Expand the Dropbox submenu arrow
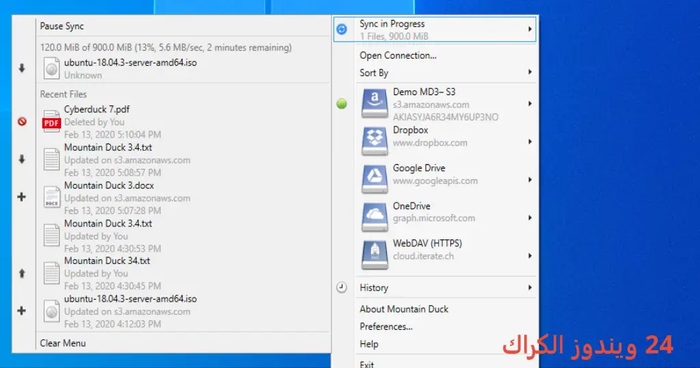This screenshot has width=700, height=368. [530, 142]
